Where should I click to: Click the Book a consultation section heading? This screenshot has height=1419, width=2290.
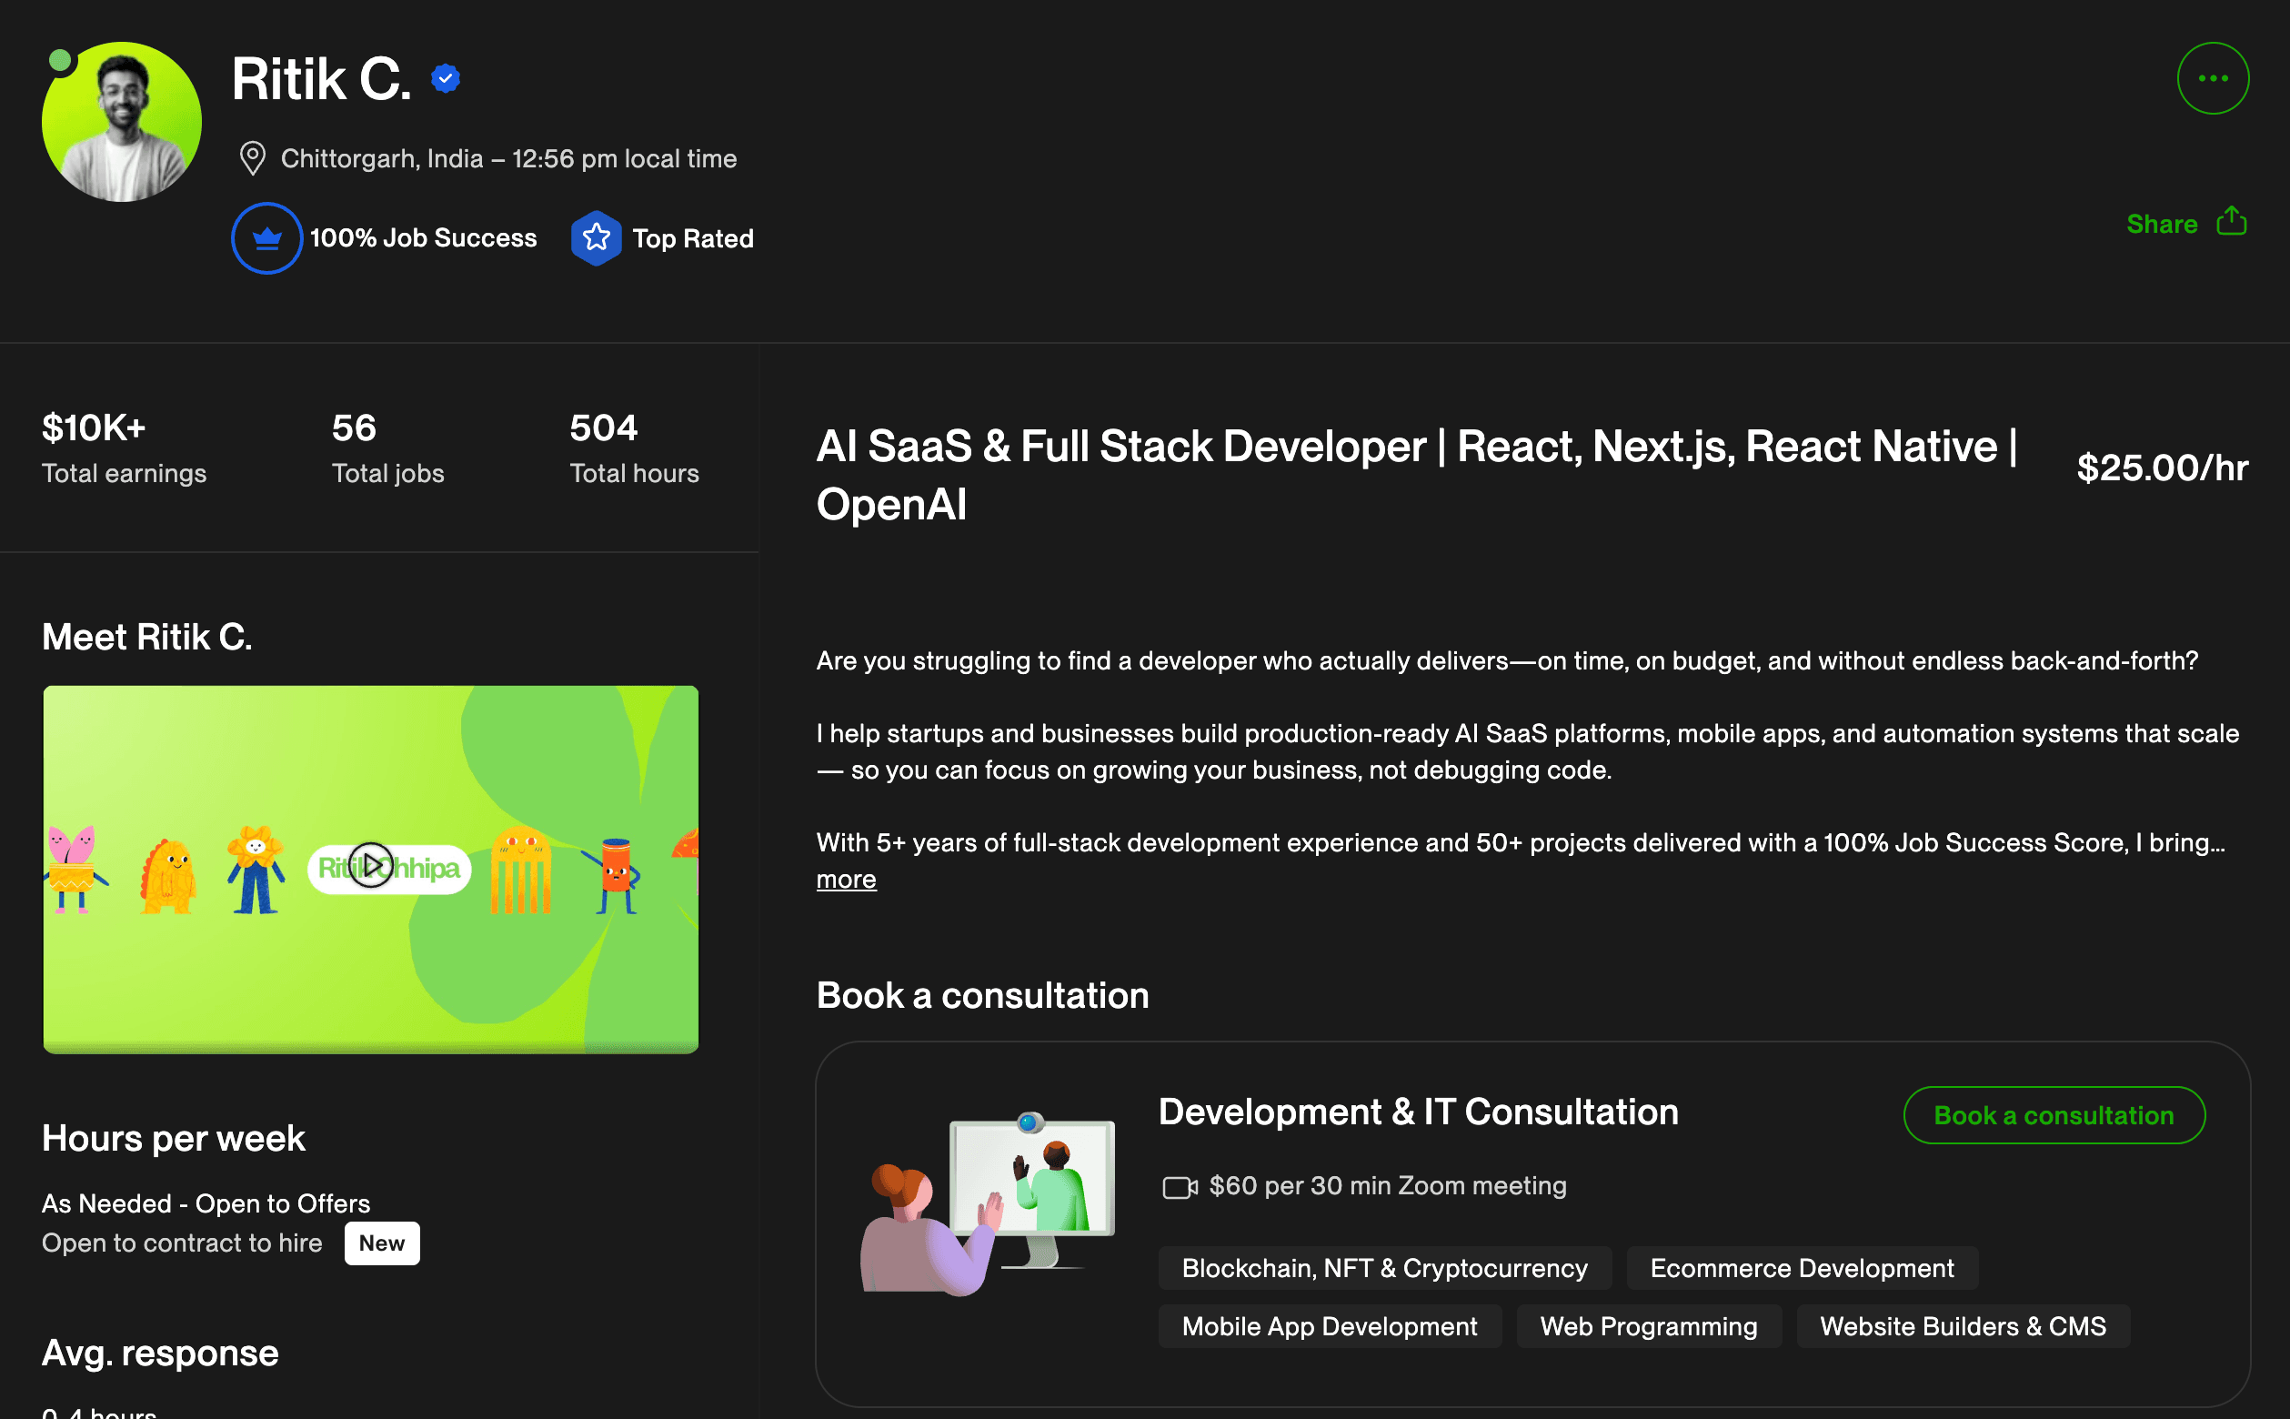[982, 995]
